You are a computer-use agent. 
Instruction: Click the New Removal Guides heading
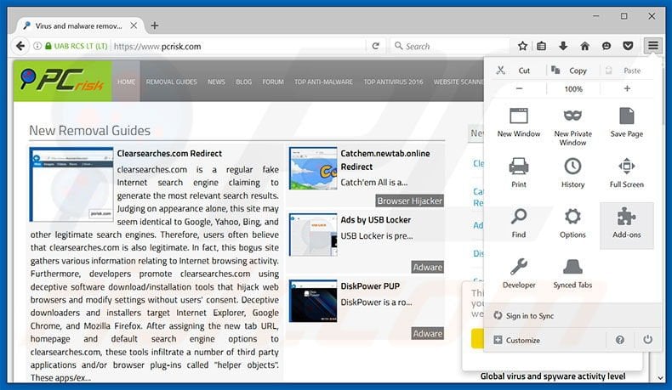(x=89, y=130)
